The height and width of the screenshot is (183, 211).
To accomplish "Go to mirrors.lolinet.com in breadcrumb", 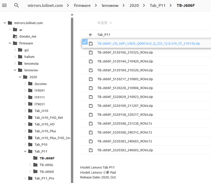I will point(45,6).
